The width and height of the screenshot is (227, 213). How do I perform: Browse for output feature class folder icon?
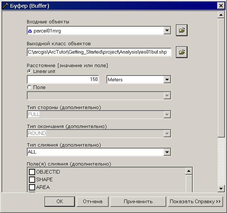point(182,52)
